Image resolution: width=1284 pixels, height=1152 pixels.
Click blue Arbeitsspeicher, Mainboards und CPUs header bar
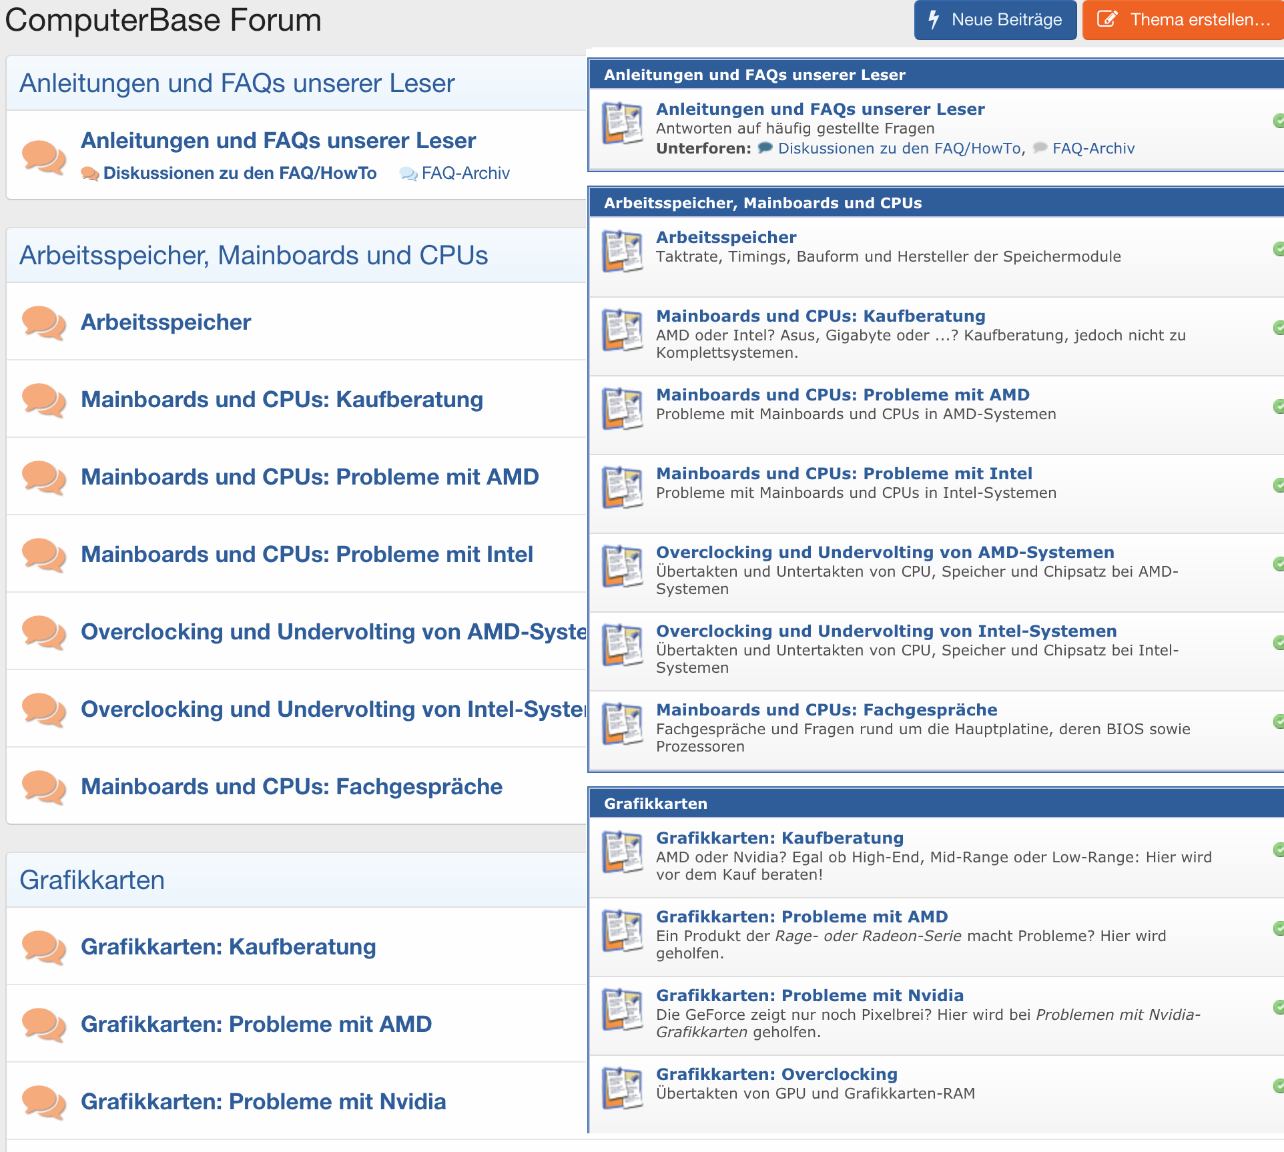(x=762, y=203)
